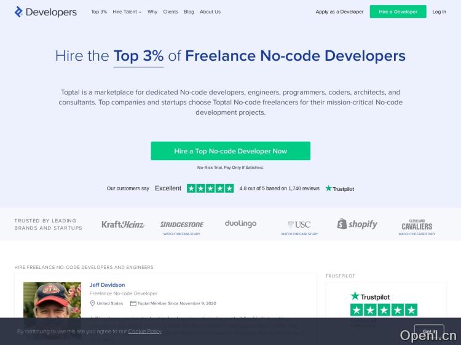Go to the Clients page
This screenshot has height=345, width=461.
pyautogui.click(x=170, y=12)
